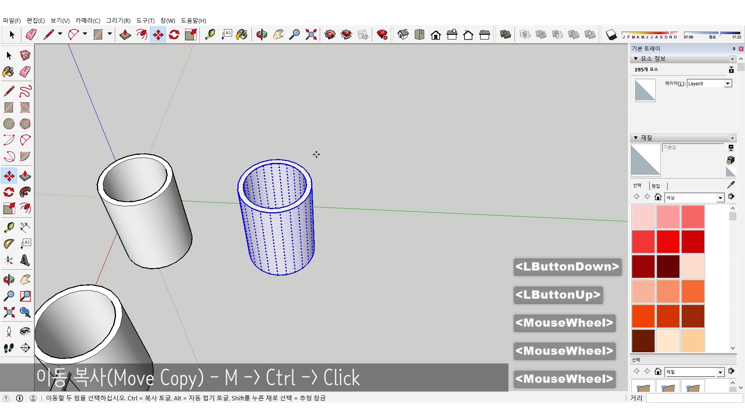
Task: Click Zoom Extents in top toolbar
Action: (311, 35)
